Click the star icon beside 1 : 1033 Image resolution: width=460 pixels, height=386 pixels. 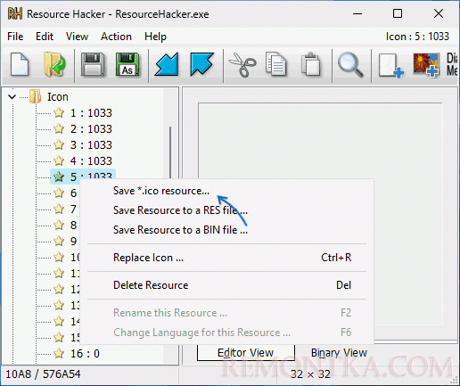59,113
